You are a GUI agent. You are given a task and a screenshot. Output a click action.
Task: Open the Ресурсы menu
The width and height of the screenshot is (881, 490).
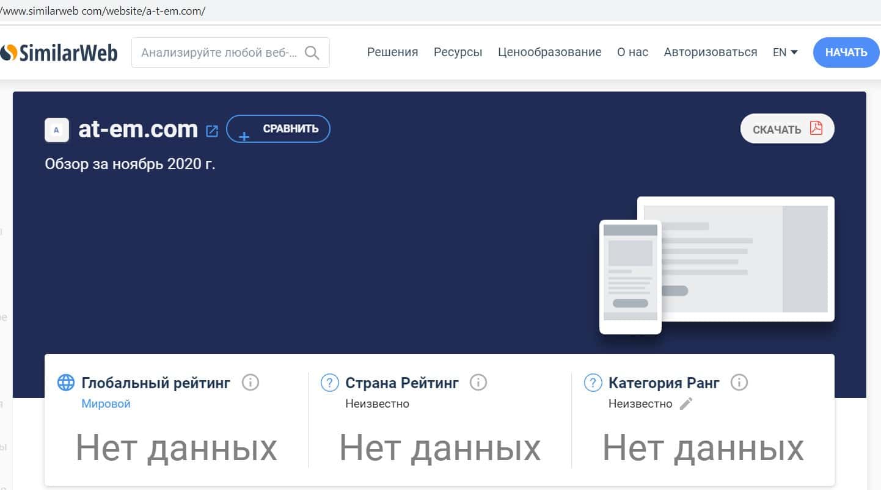[x=458, y=52]
